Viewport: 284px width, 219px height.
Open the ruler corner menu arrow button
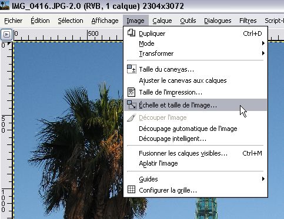pyautogui.click(x=6, y=35)
